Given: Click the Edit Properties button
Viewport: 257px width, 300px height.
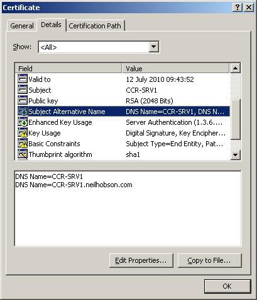Looking at the screenshot, I should pyautogui.click(x=141, y=260).
